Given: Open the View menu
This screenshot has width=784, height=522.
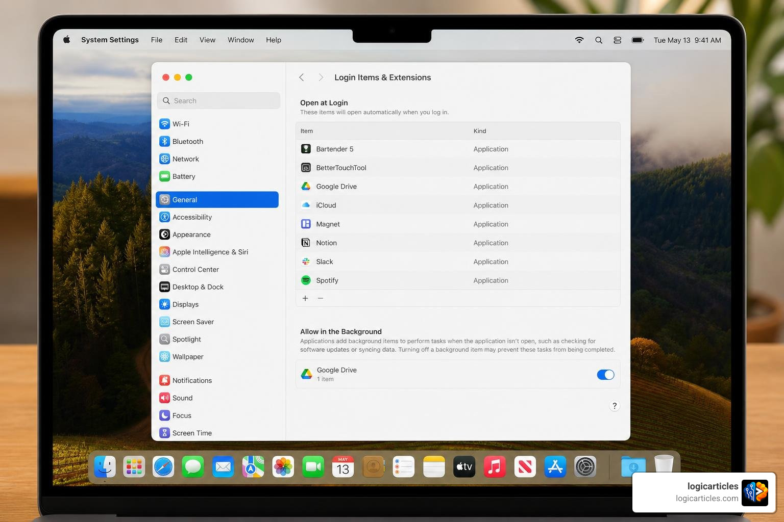Looking at the screenshot, I should tap(207, 40).
